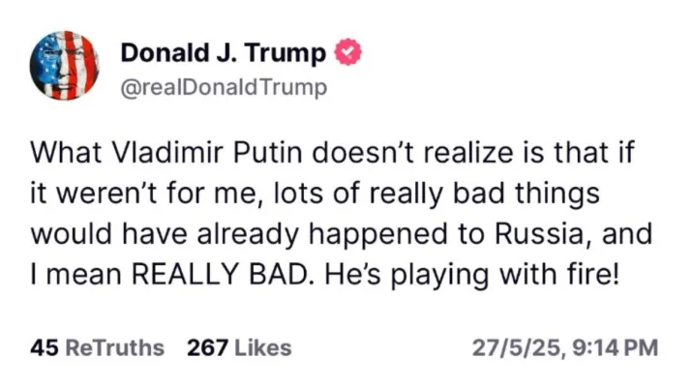Click the "9:14 PM" time text

616,347
